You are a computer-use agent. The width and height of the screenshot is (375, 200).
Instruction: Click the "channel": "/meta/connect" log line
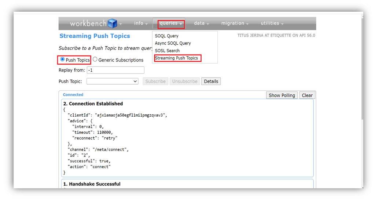tap(98, 150)
